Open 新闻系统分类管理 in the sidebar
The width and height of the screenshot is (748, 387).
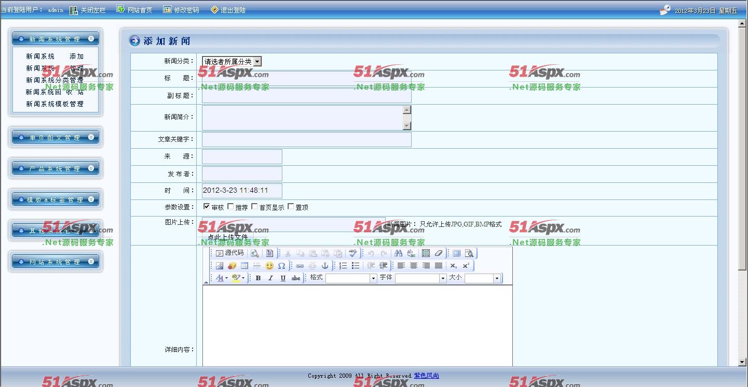tap(55, 80)
